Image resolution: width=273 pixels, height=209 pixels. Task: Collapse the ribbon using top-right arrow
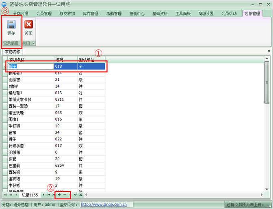[269, 14]
